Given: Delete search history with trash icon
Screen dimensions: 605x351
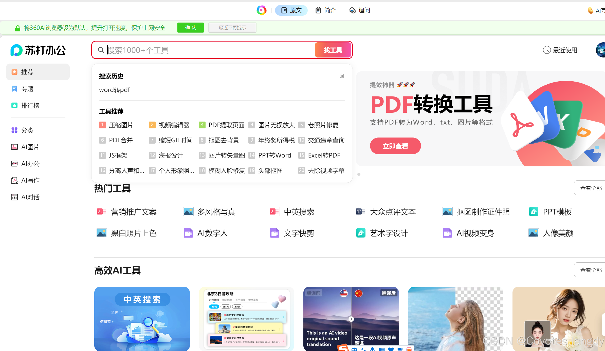Looking at the screenshot, I should coord(342,75).
